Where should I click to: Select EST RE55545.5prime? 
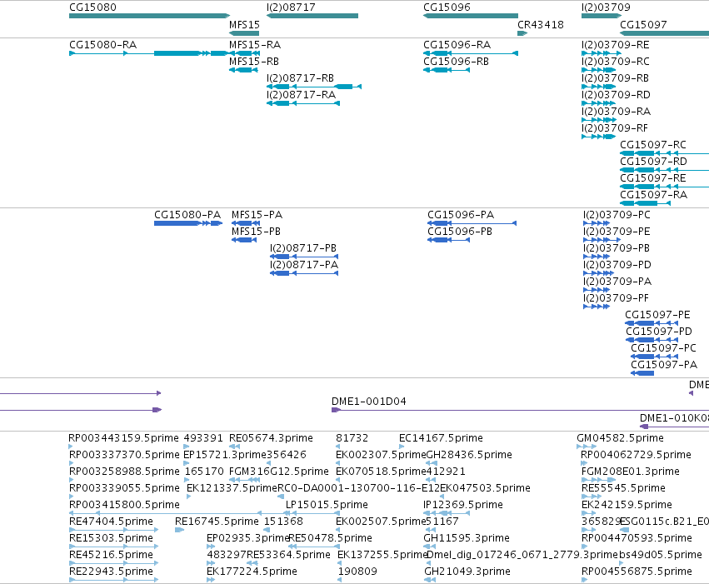click(x=623, y=488)
